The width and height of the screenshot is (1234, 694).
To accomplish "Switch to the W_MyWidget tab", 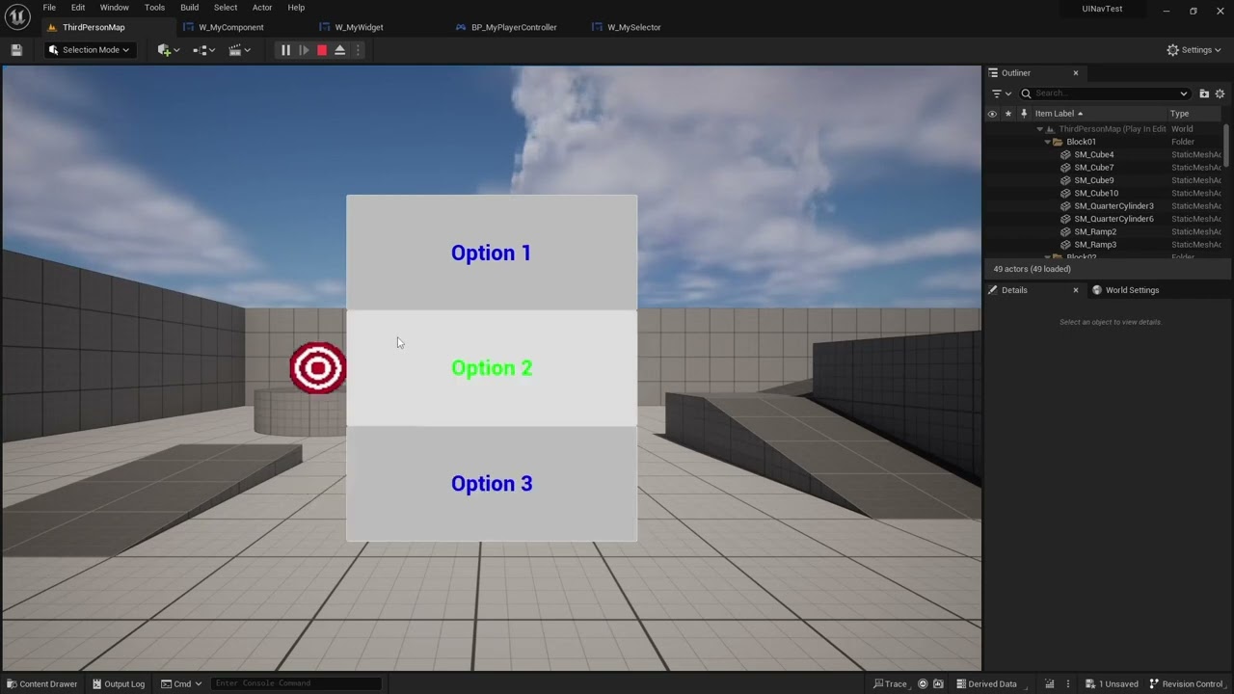I will [x=359, y=27].
